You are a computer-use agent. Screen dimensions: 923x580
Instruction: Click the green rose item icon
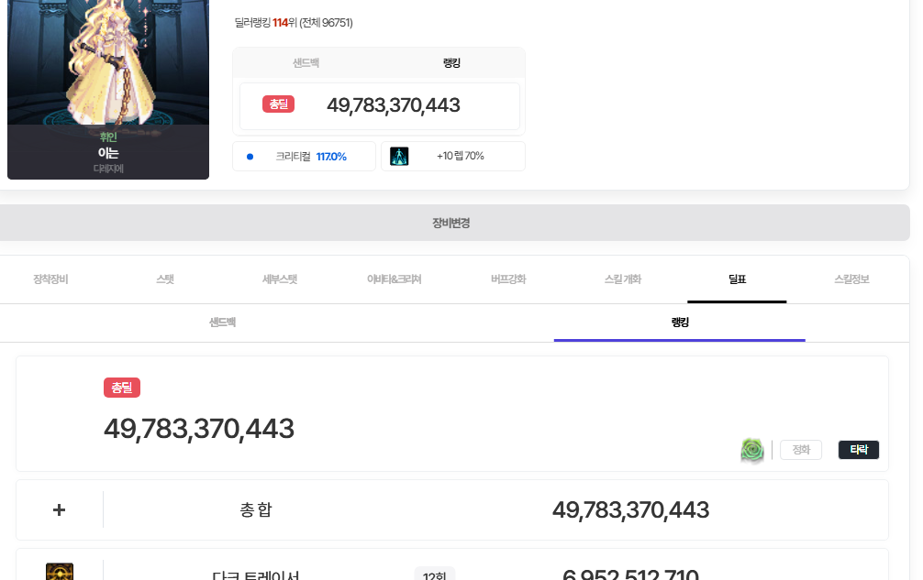click(x=752, y=450)
